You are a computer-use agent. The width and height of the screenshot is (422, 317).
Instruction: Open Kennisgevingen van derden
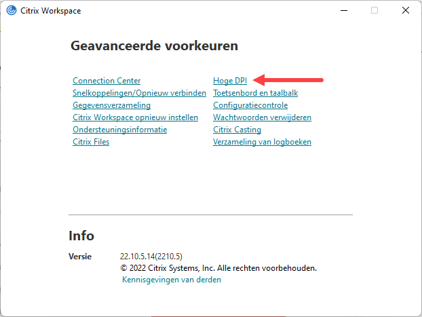[172, 280]
